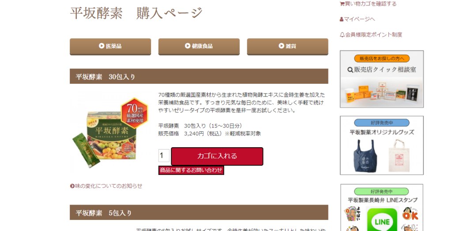Open the 健康食品 category

(x=199, y=46)
